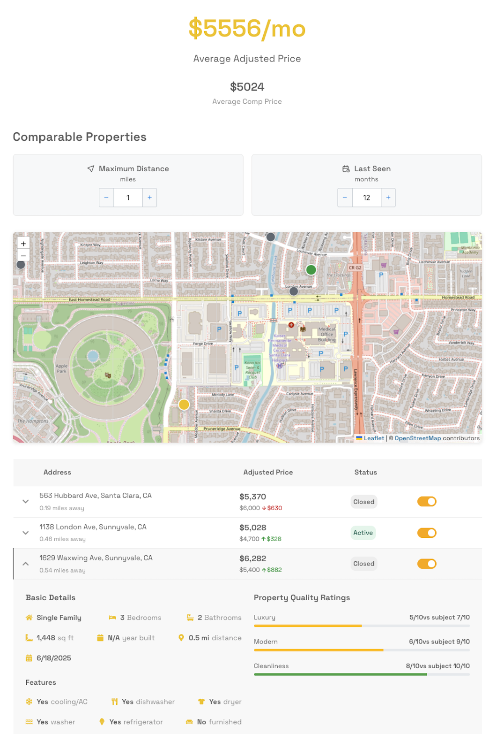Open the OpenStreetMap attribution link
This screenshot has width=489, height=734.
pos(418,438)
